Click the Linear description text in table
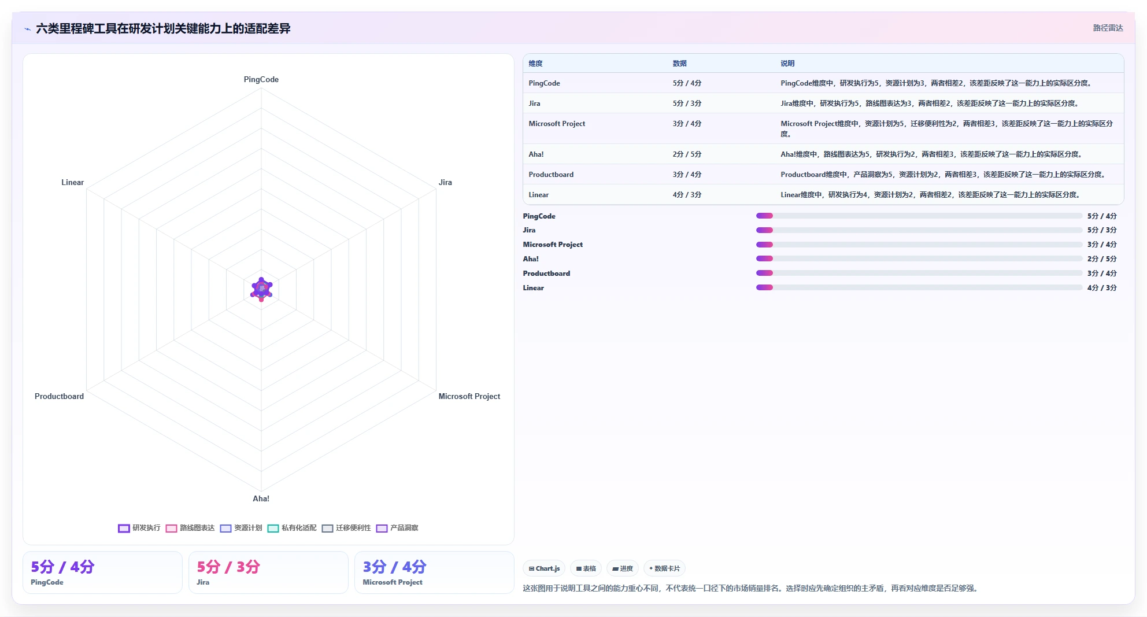This screenshot has height=617, width=1147. pyautogui.click(x=931, y=195)
